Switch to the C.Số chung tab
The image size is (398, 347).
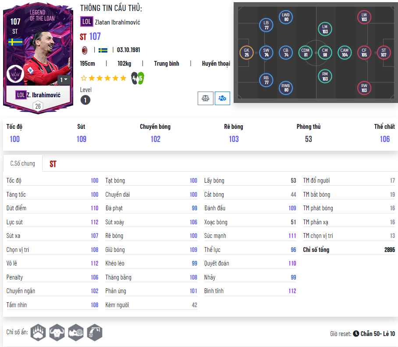click(23, 163)
